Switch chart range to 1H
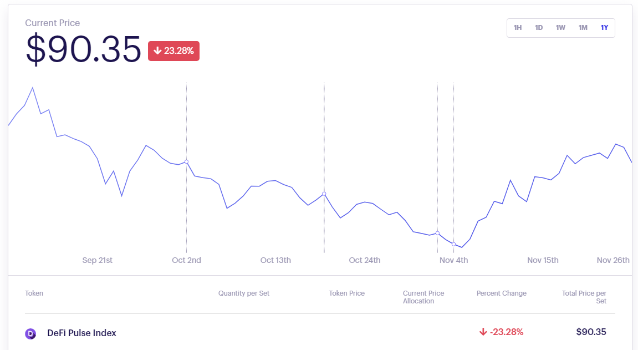638x350 pixels. click(518, 28)
